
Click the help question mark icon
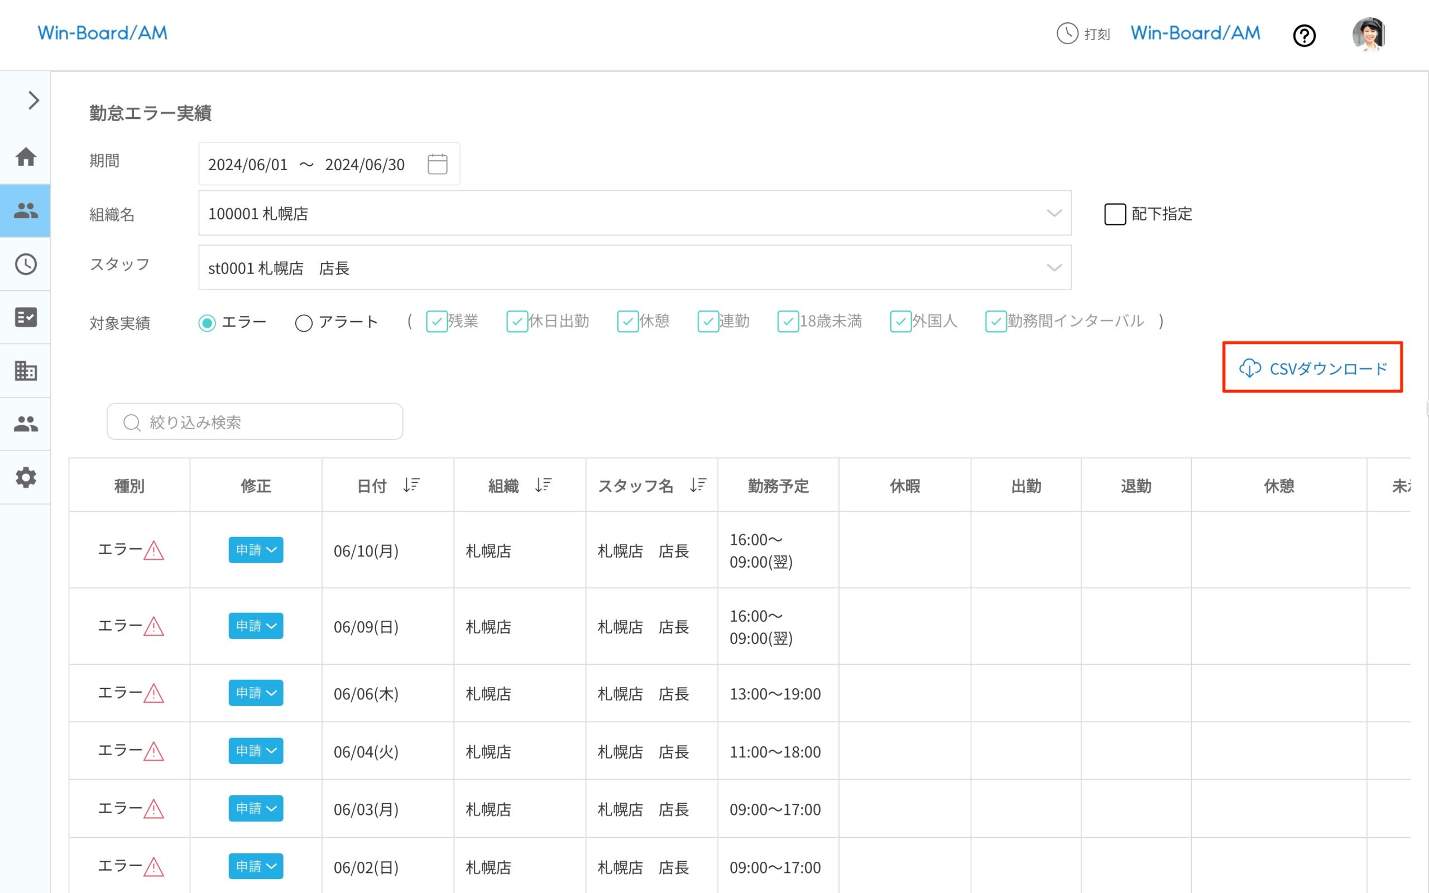pos(1304,35)
